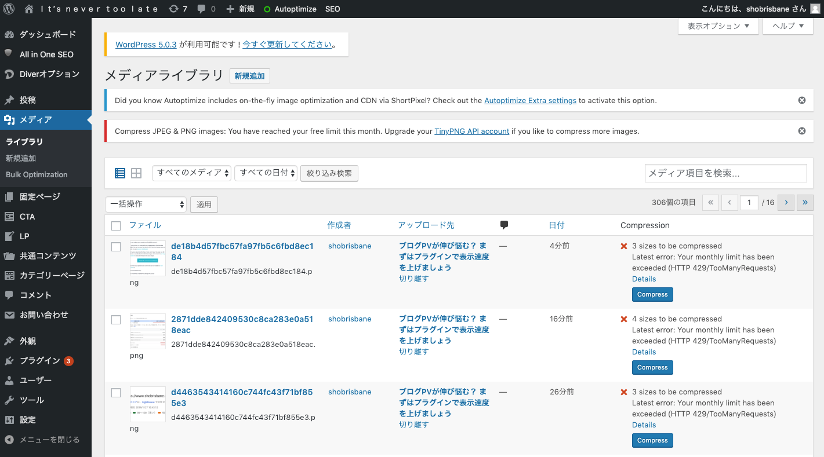Viewport: 824px width, 457px height.
Task: Open the すべての日付 filter dropdown
Action: [x=266, y=173]
